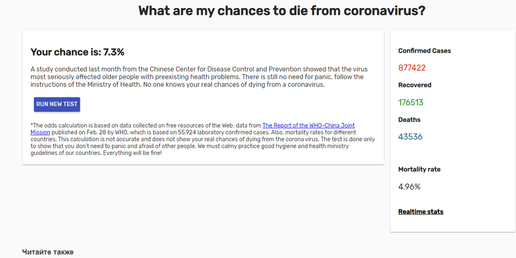Click the Mortality rate label
Screen dimensions: 516x258
[419, 169]
